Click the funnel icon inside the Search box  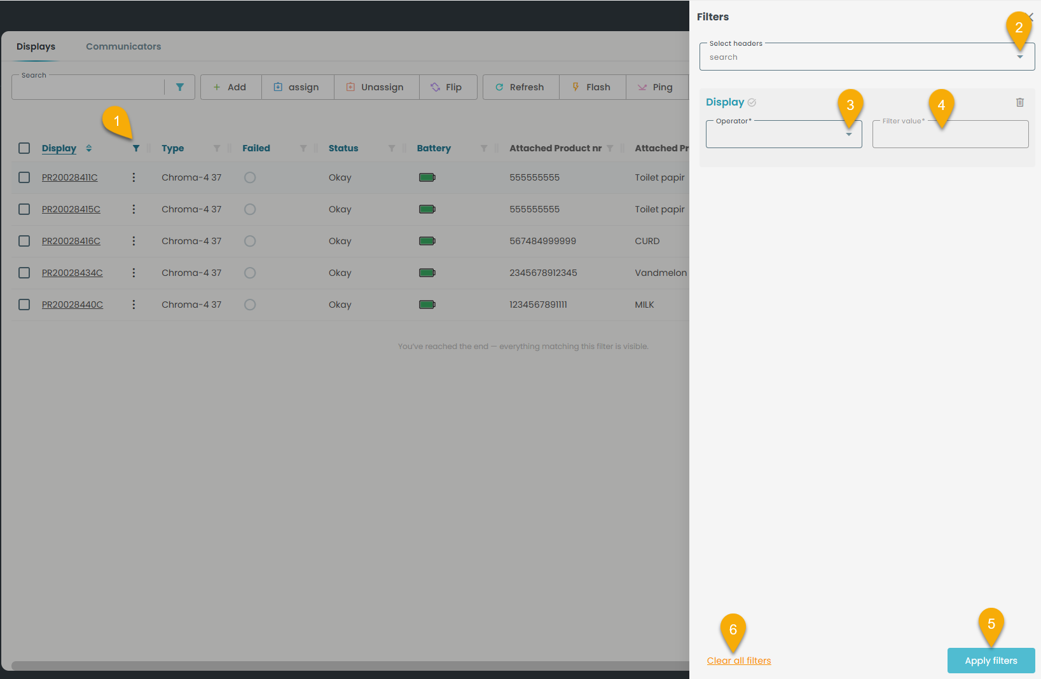pyautogui.click(x=180, y=87)
